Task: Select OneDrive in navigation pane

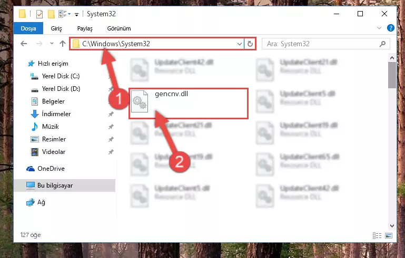Action: tap(51, 169)
